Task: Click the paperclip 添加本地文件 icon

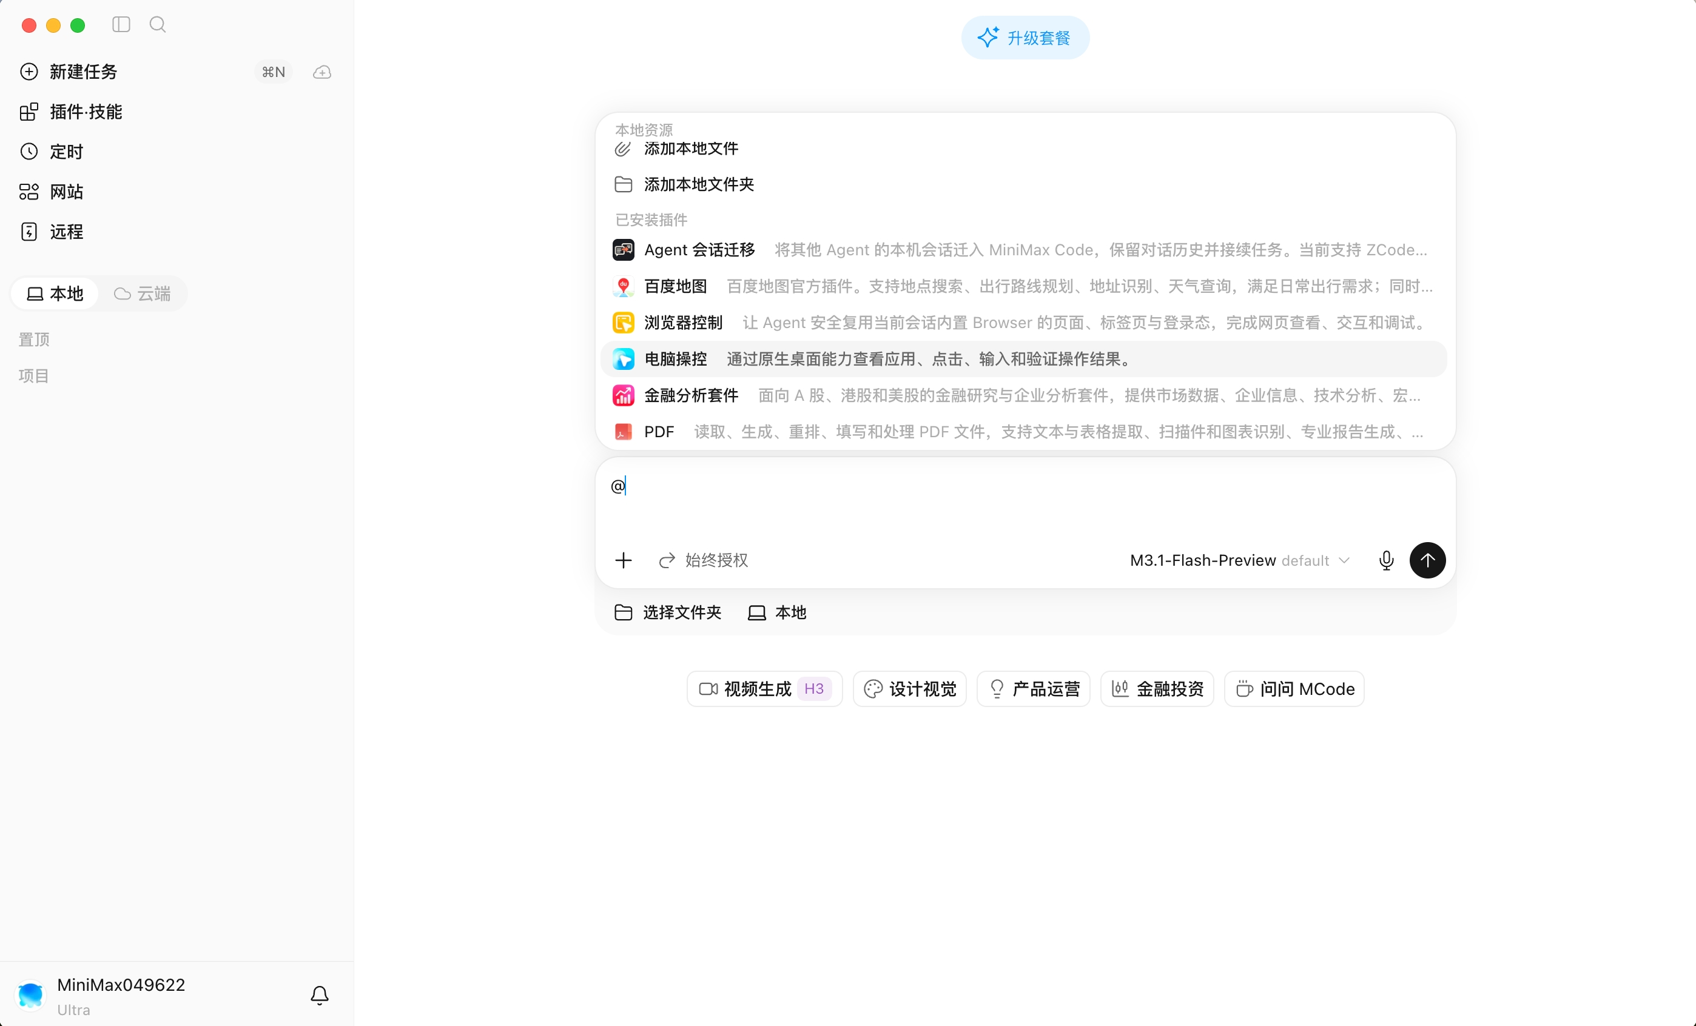Action: (x=623, y=149)
